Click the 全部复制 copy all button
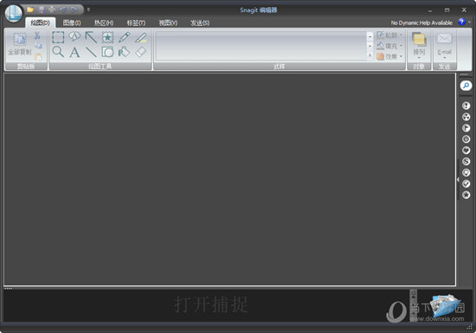This screenshot has height=333, width=476. [19, 44]
